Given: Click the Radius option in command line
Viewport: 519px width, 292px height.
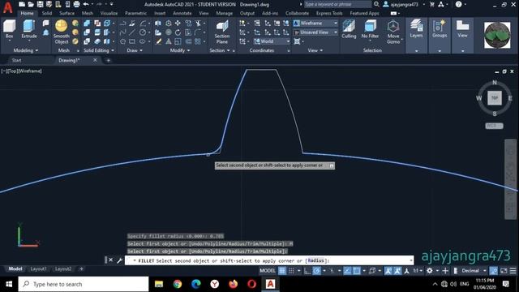Looking at the screenshot, I should click(x=315, y=260).
